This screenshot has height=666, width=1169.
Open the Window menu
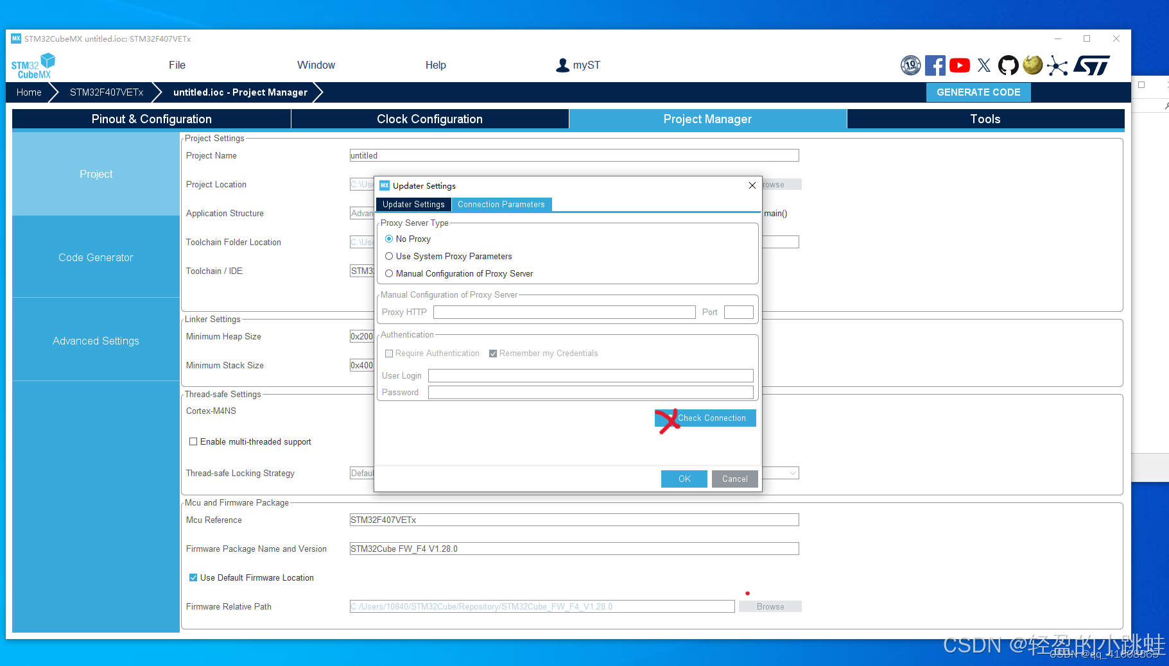tap(316, 65)
